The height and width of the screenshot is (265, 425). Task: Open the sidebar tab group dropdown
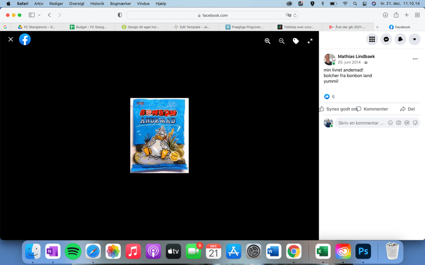39,15
